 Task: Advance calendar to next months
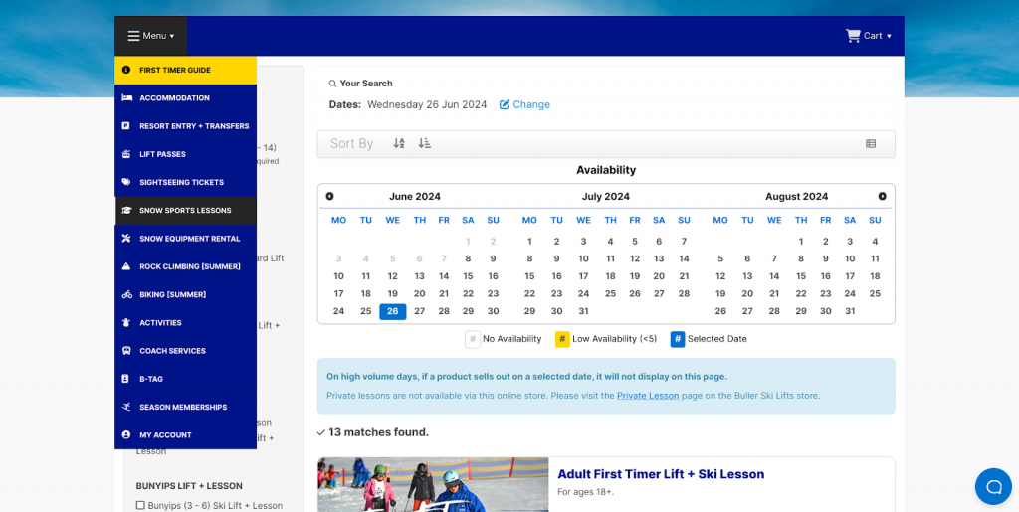pos(882,197)
